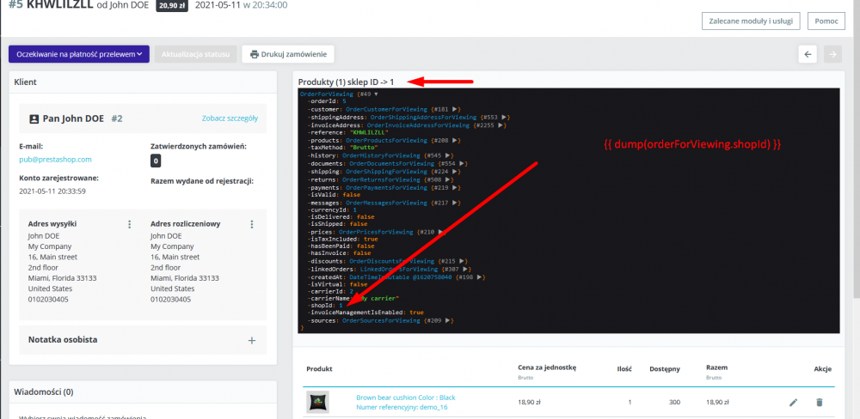This screenshot has height=419, width=860.
Task: Expand discounts OrderDiscountsForViewing #215
Action: [x=463, y=261]
